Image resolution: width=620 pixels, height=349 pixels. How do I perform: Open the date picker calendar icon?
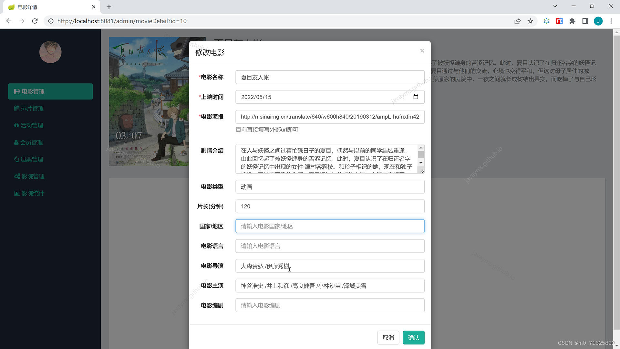point(416,97)
